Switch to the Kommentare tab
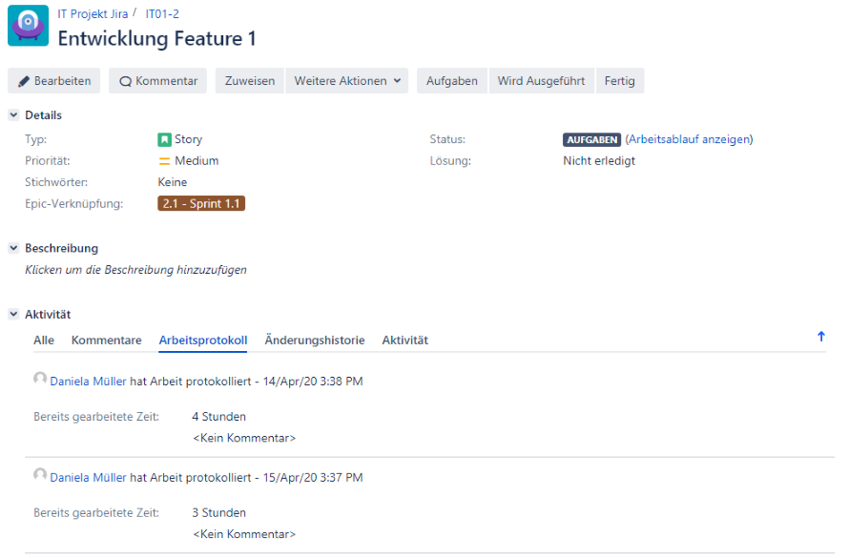This screenshot has height=558, width=848. (x=106, y=341)
